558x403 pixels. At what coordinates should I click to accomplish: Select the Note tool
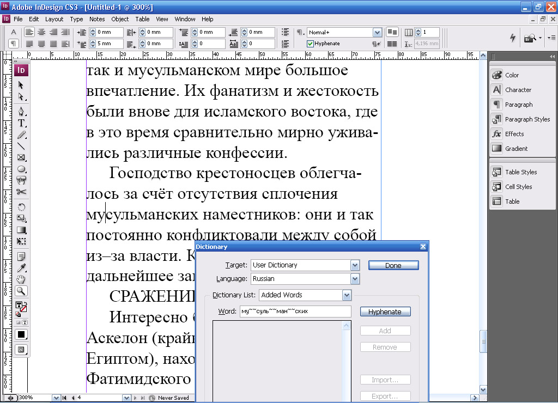point(21,257)
